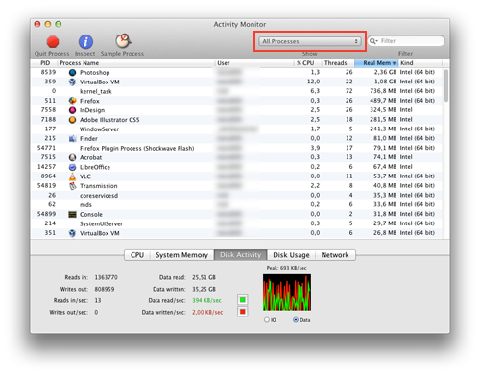Click the Sample Process magnifier icon
Screen dimensions: 480x375
click(x=123, y=41)
